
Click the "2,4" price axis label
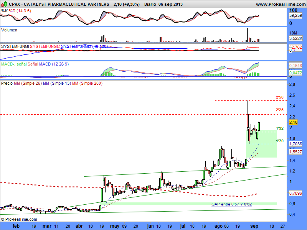tap(292, 106)
